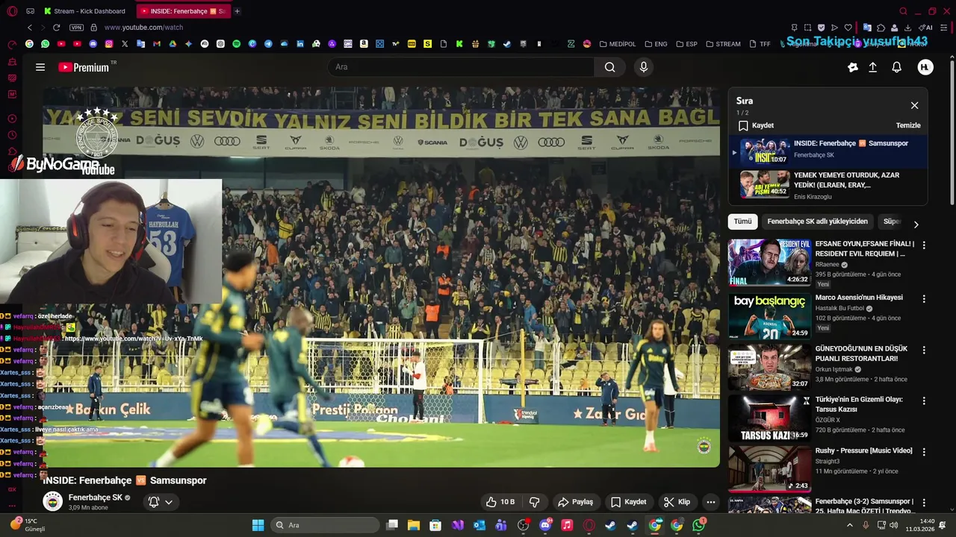Open Spotify bookmark in bookmarks bar
The width and height of the screenshot is (956, 537).
point(237,44)
